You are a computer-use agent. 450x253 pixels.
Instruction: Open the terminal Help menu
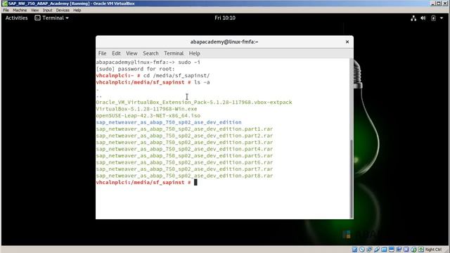[x=194, y=53]
